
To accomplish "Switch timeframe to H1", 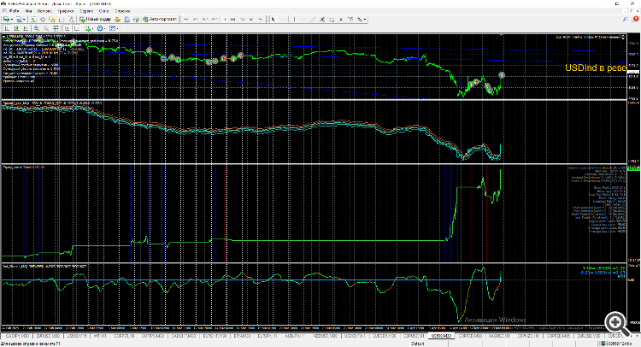I will click(225, 19).
